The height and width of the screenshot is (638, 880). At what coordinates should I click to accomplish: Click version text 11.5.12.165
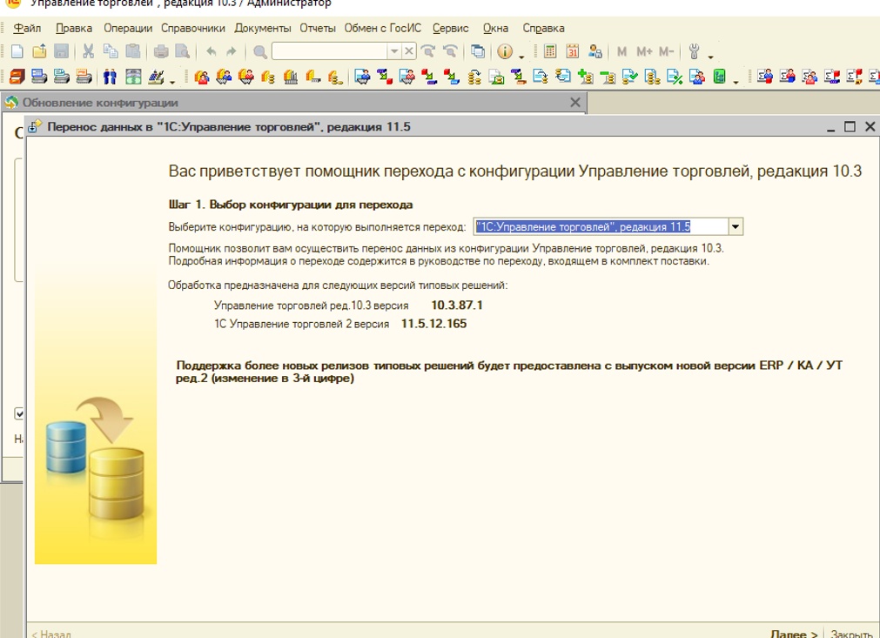click(x=433, y=324)
